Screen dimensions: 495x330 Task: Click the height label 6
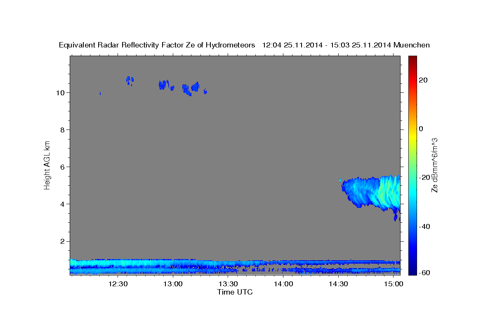[x=61, y=167]
